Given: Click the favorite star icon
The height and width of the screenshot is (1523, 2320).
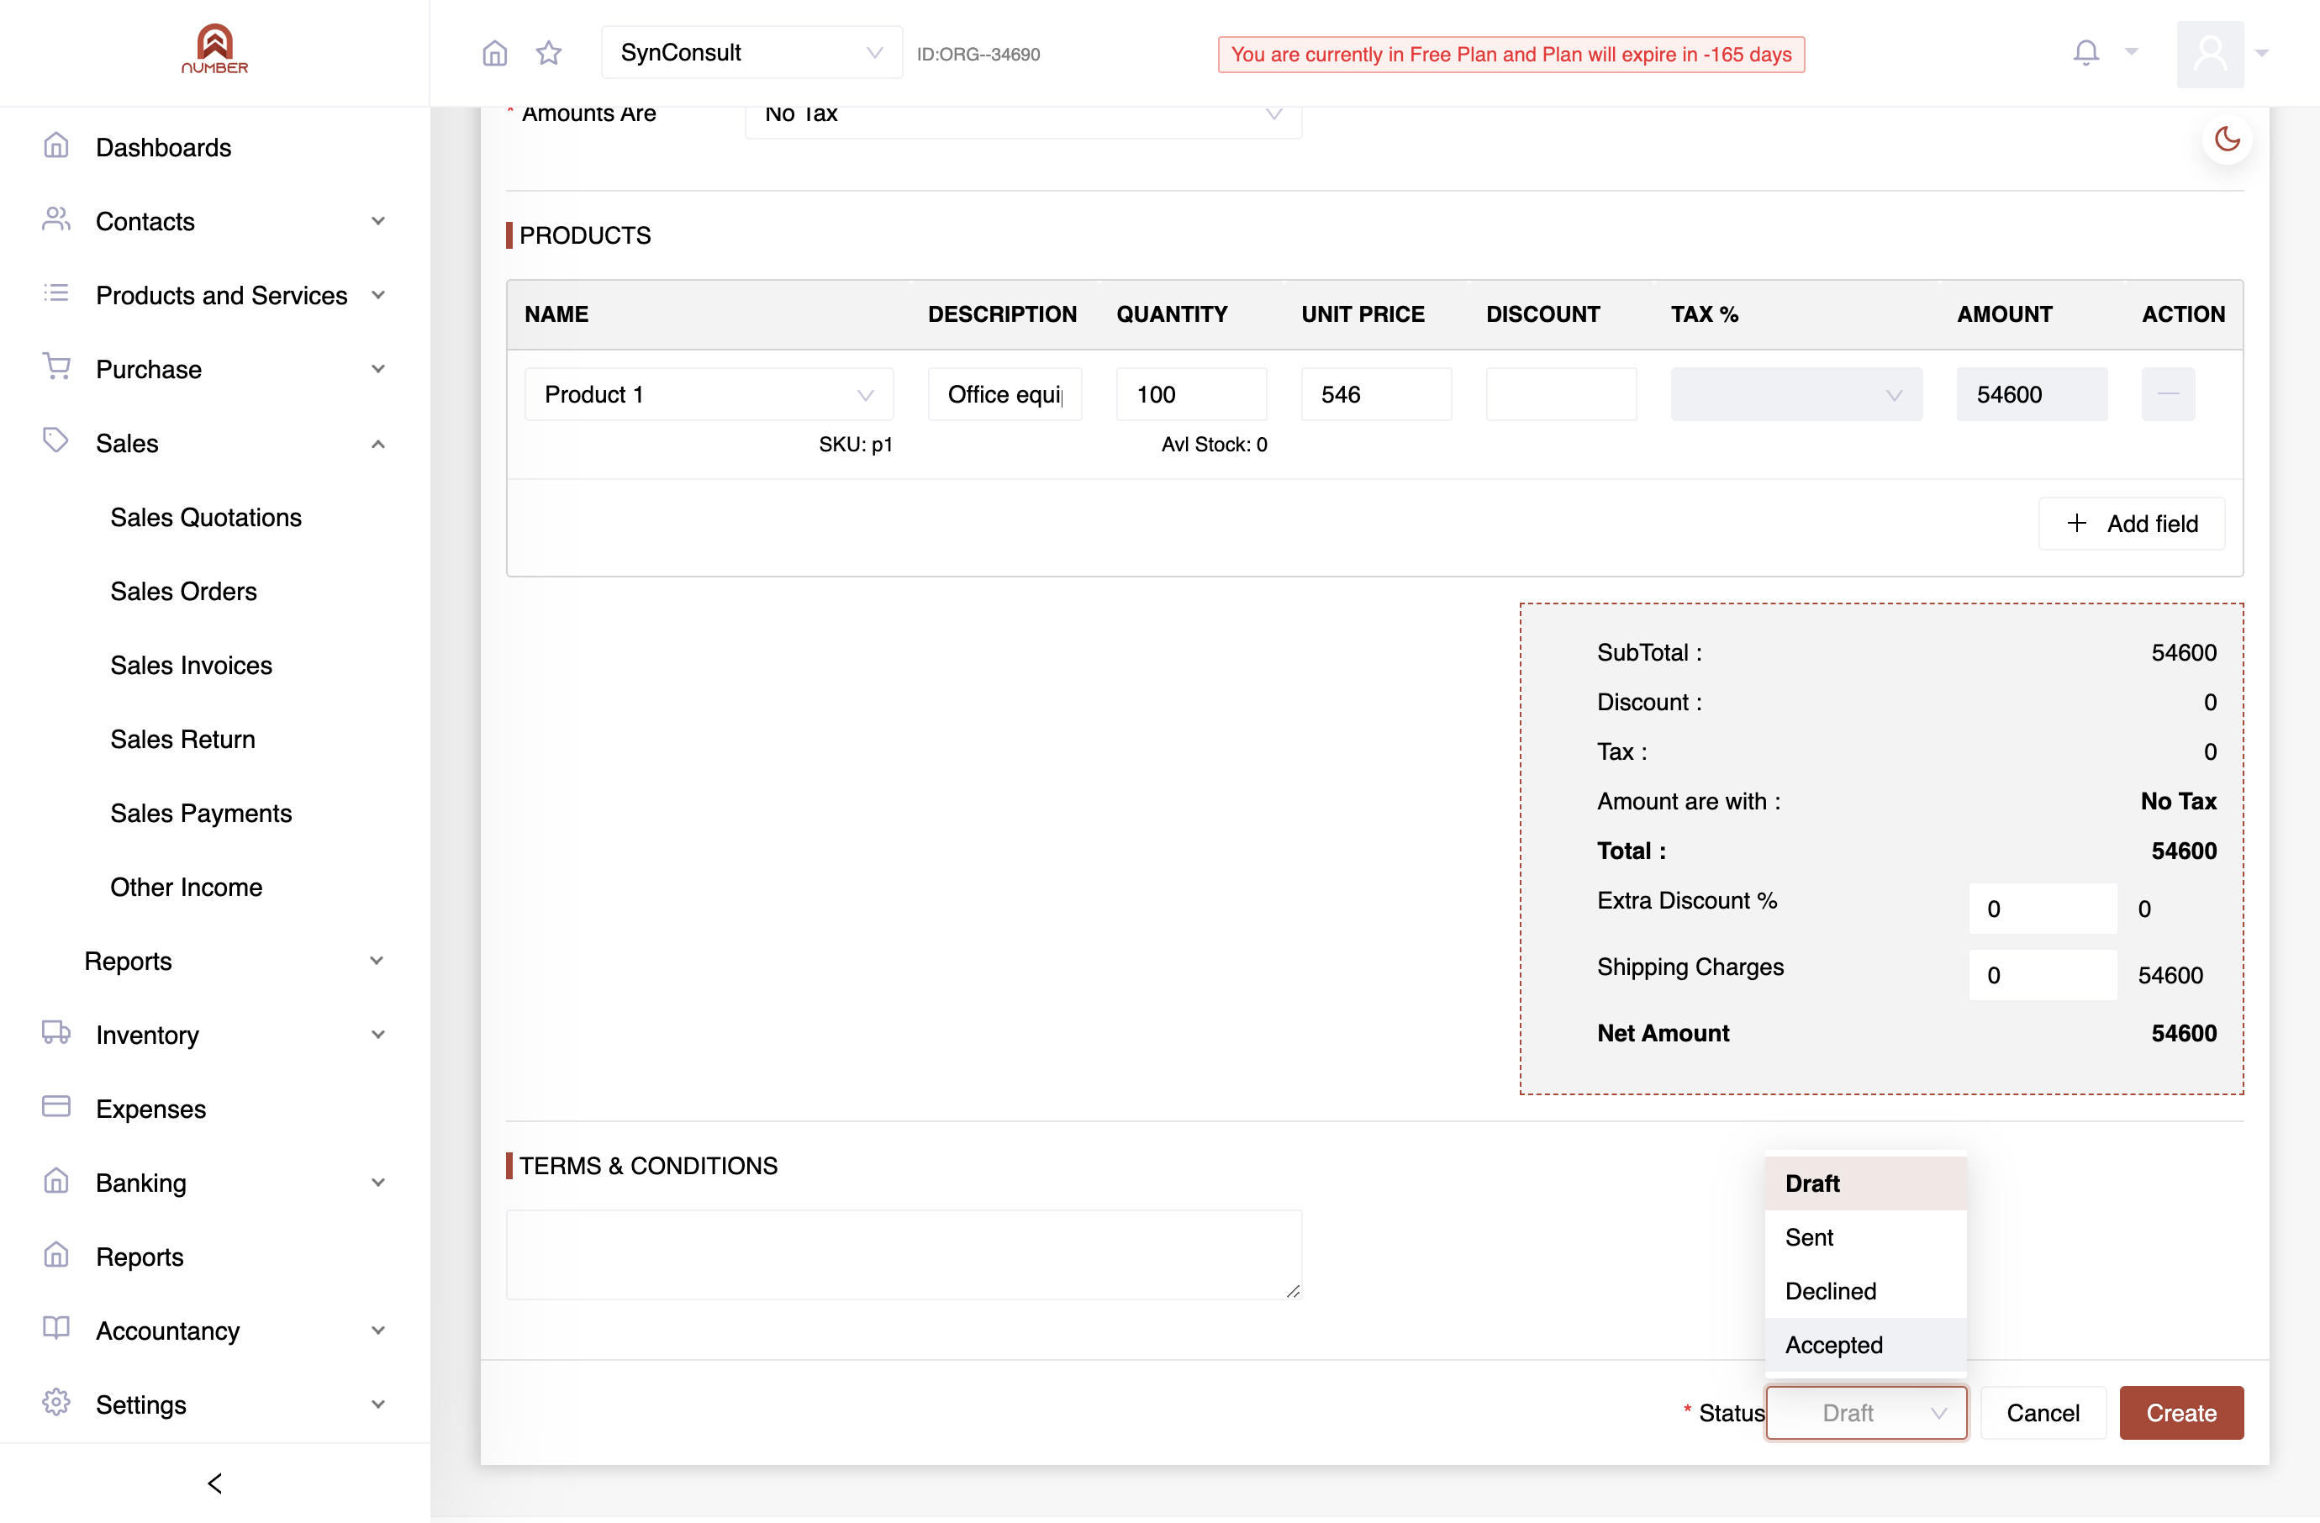Looking at the screenshot, I should click(x=549, y=53).
